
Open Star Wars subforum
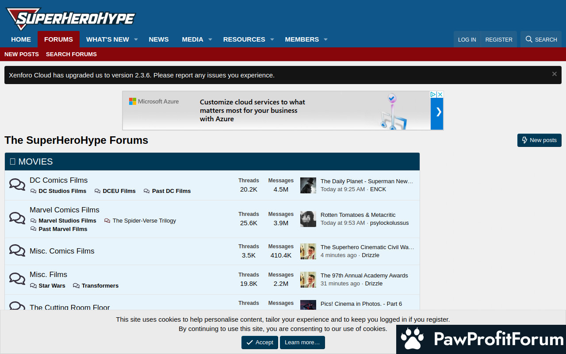[52, 286]
